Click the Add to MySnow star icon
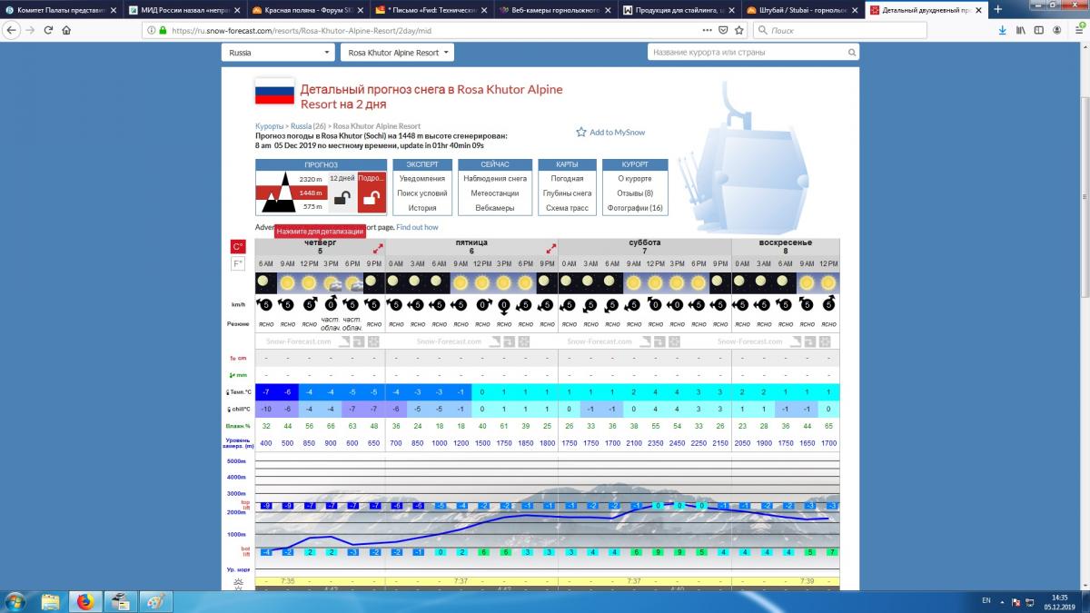The height and width of the screenshot is (613, 1090). click(x=580, y=132)
